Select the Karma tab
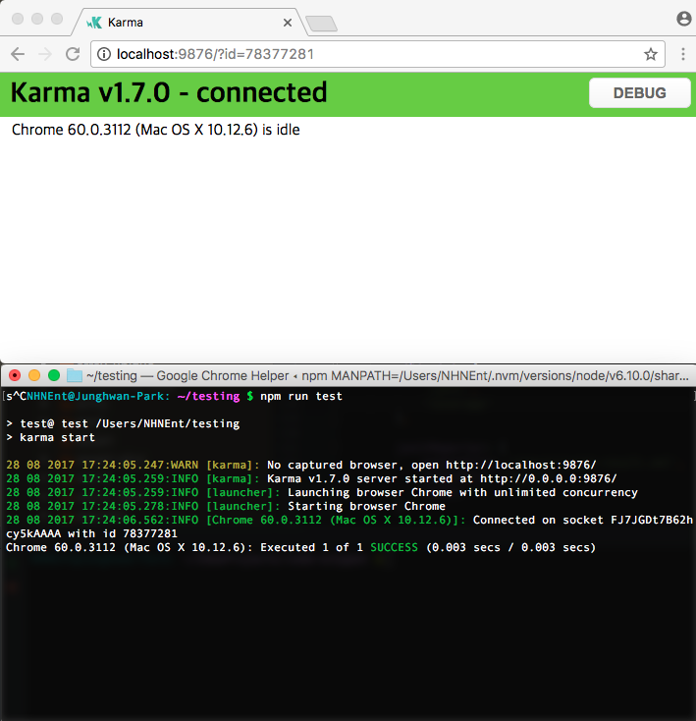 click(x=189, y=22)
